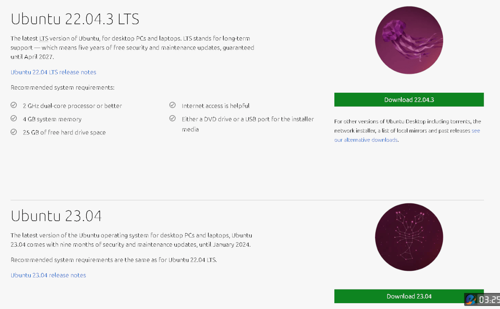Click the Jammy Jellyfish mascot image
Screen dimensions: 500x309
(409, 40)
